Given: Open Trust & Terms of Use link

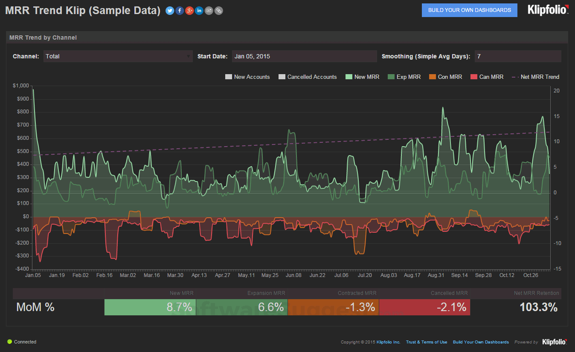Looking at the screenshot, I should pyautogui.click(x=427, y=342).
